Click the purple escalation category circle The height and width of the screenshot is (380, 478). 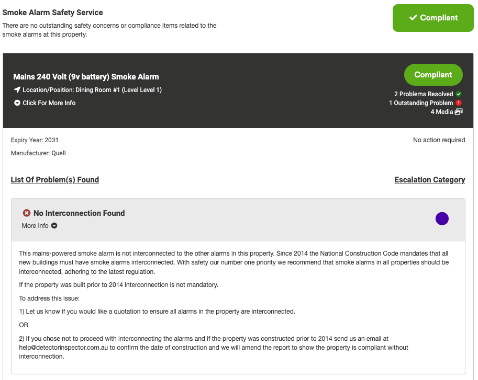[x=442, y=218]
